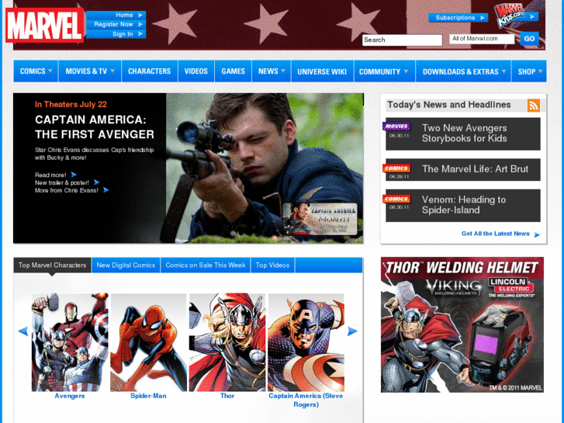The height and width of the screenshot is (423, 564).
Task: Click Captain America: The First Avenger title
Action: click(95, 127)
